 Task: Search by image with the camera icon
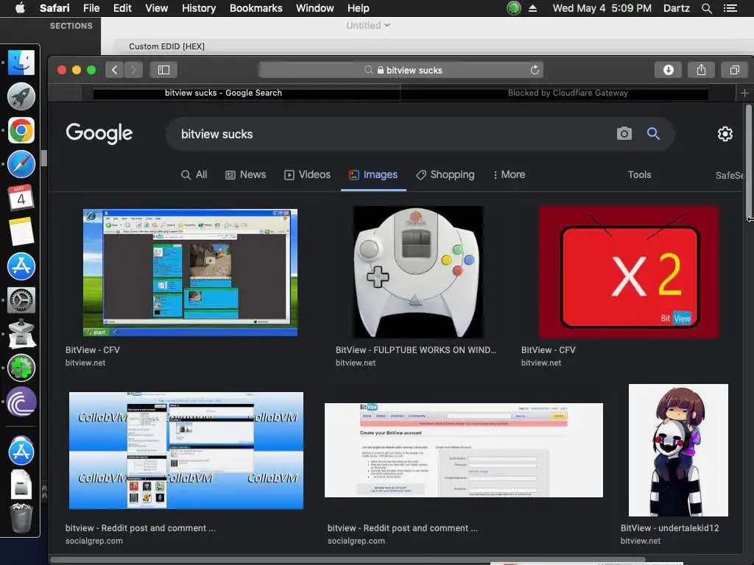[x=624, y=134]
